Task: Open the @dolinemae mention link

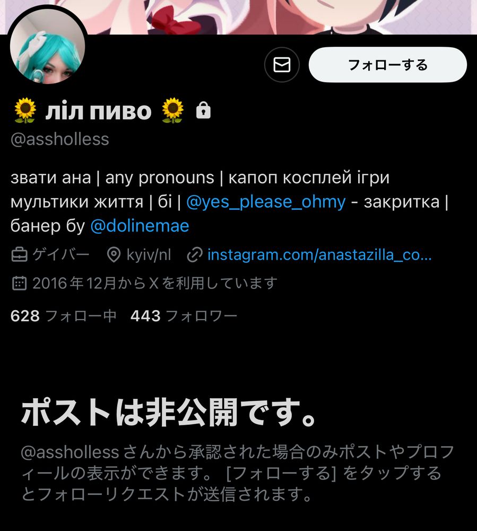Action: point(140,226)
